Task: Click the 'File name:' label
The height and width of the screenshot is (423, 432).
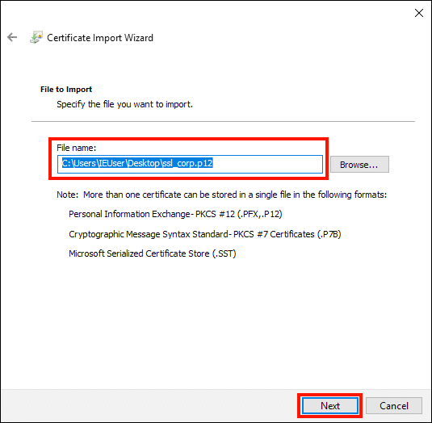Action: click(x=77, y=148)
